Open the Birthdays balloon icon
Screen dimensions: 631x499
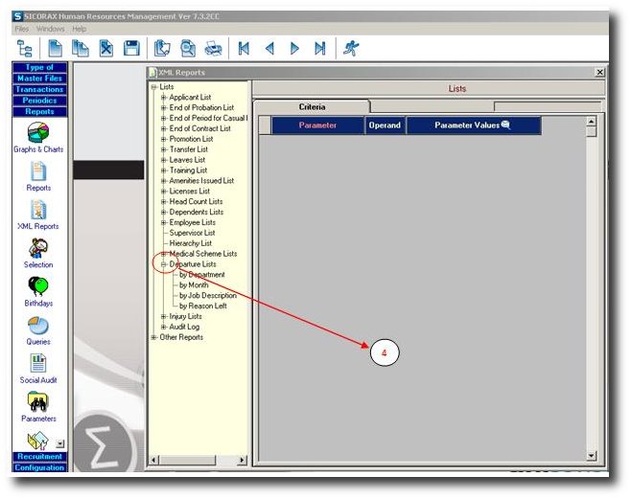pos(38,289)
